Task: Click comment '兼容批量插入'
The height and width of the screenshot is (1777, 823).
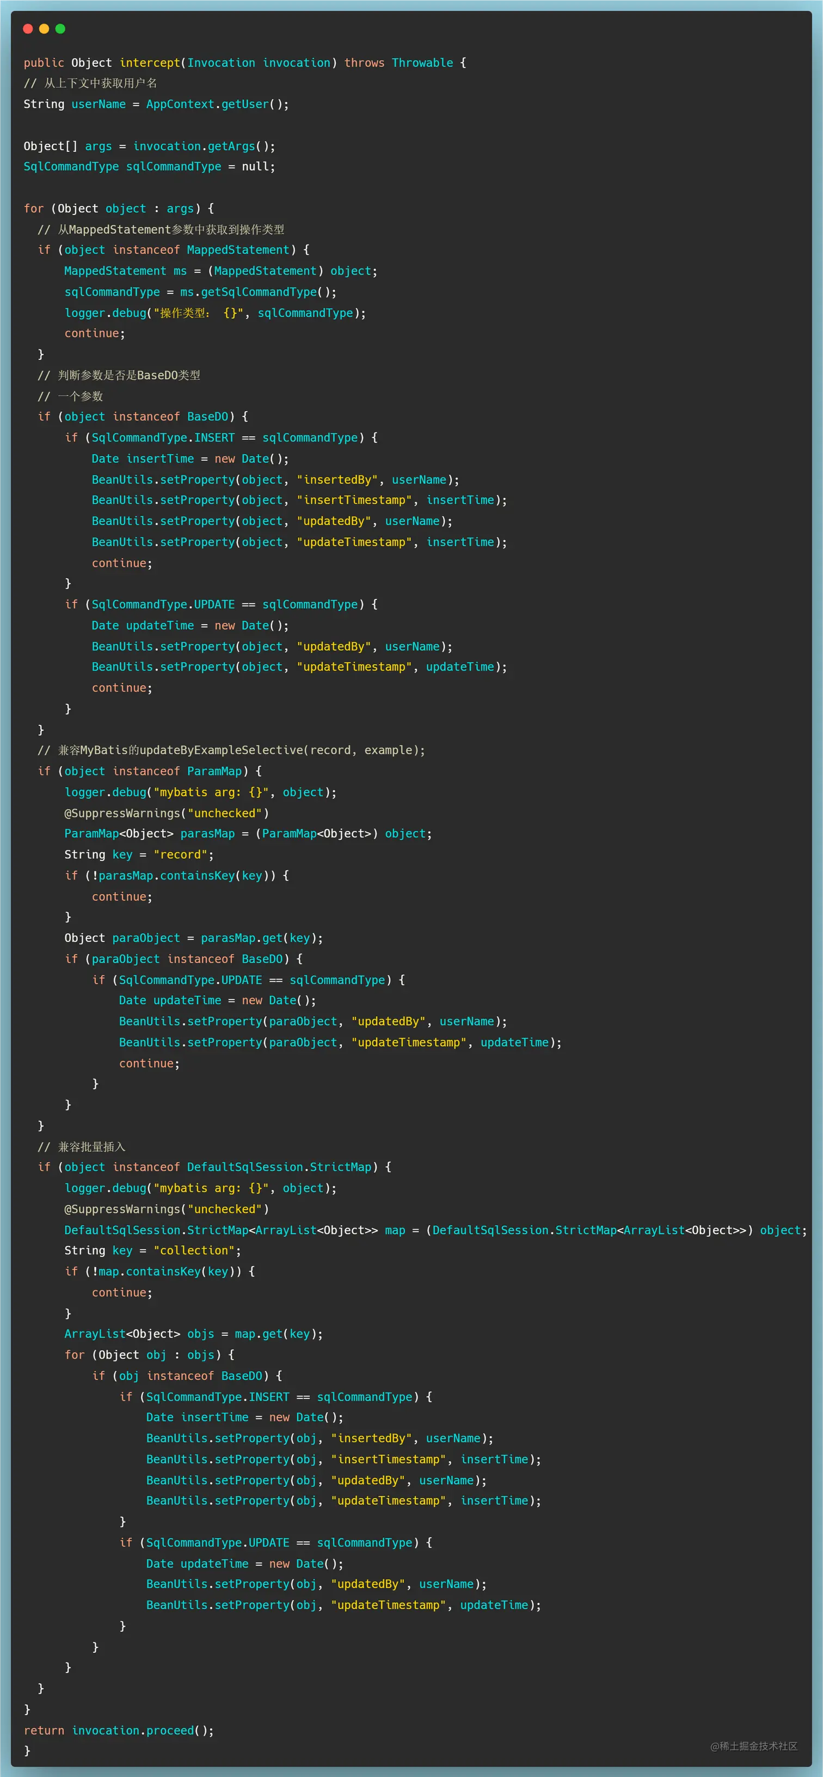Action: [81, 1146]
